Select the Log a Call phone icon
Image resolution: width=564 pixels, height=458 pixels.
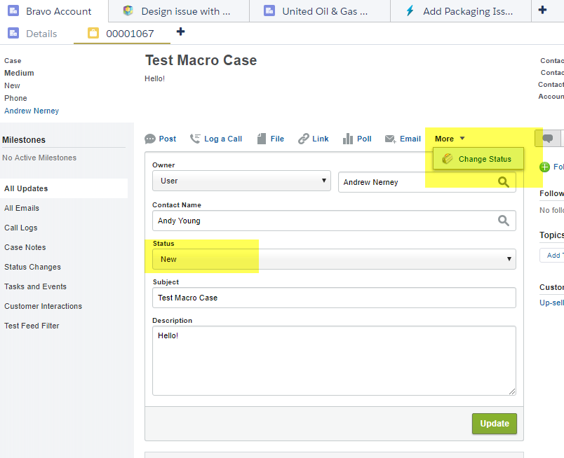pyautogui.click(x=196, y=139)
